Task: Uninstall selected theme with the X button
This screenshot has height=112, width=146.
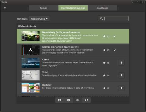Action: point(68,100)
